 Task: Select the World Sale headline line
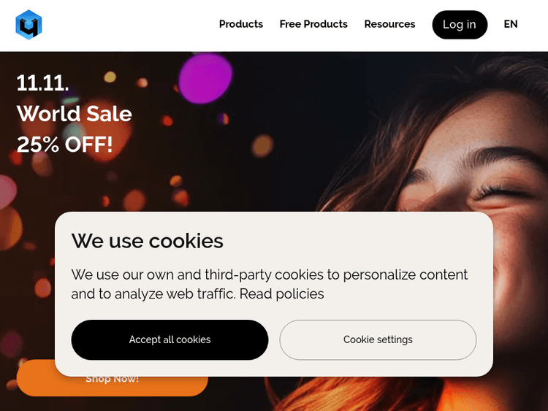click(x=74, y=114)
